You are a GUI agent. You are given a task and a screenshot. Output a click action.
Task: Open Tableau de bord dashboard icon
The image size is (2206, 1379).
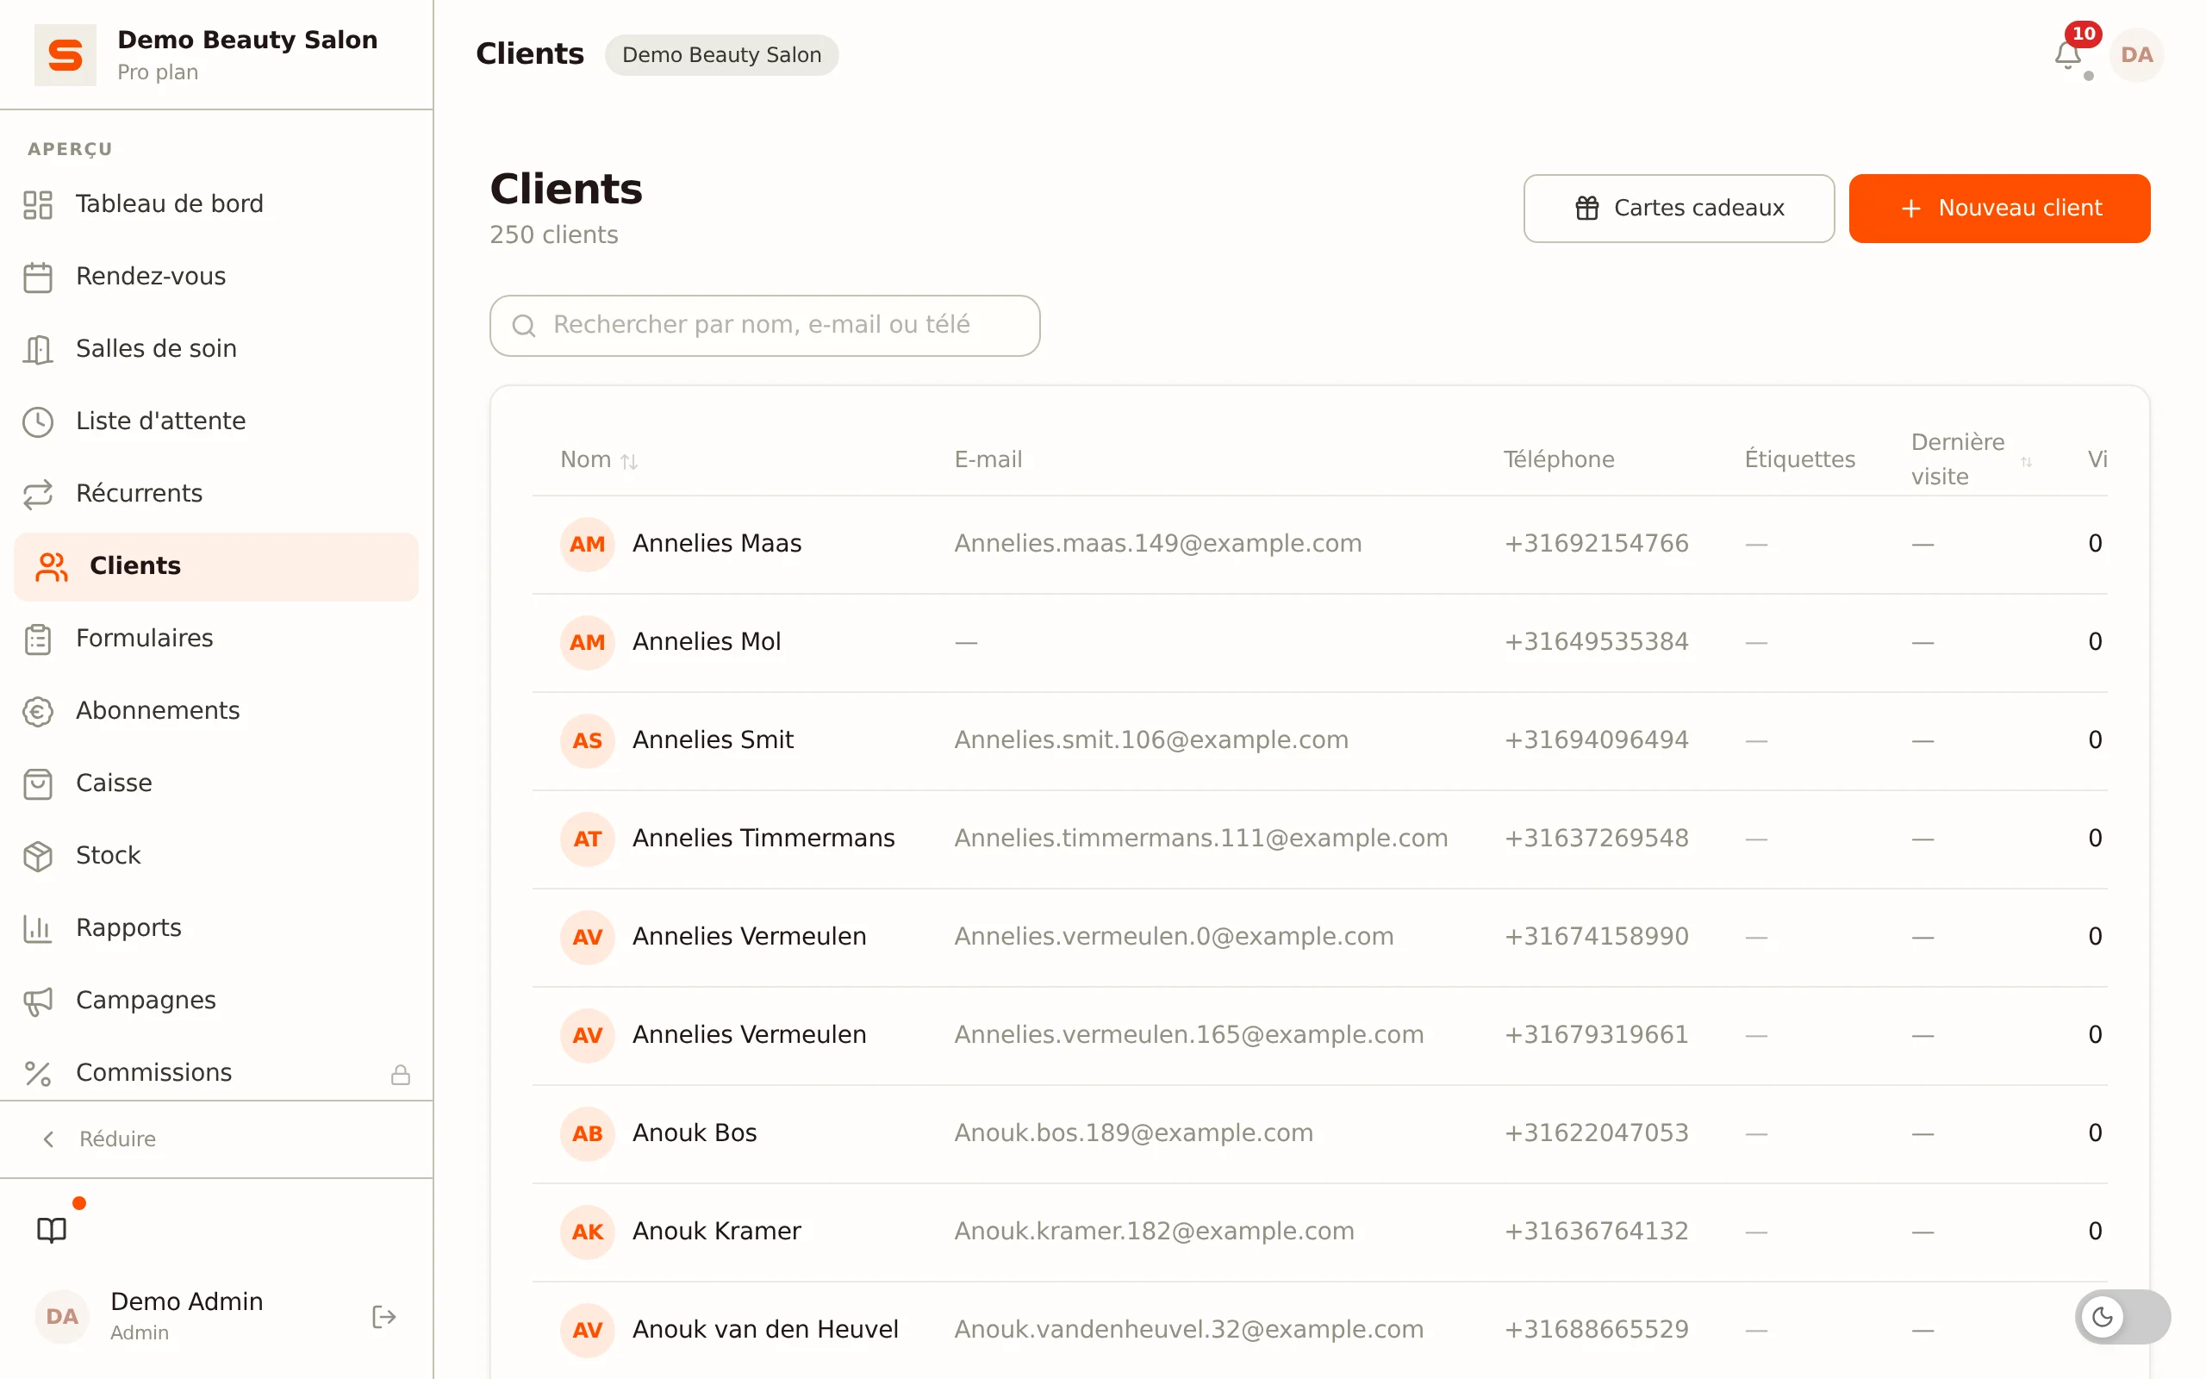click(37, 204)
